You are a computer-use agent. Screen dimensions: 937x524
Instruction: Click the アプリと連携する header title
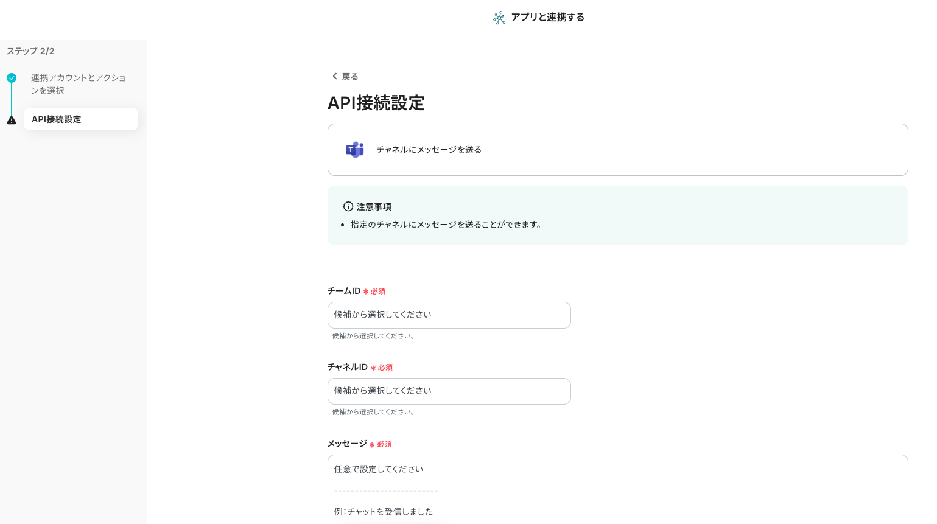click(x=547, y=18)
